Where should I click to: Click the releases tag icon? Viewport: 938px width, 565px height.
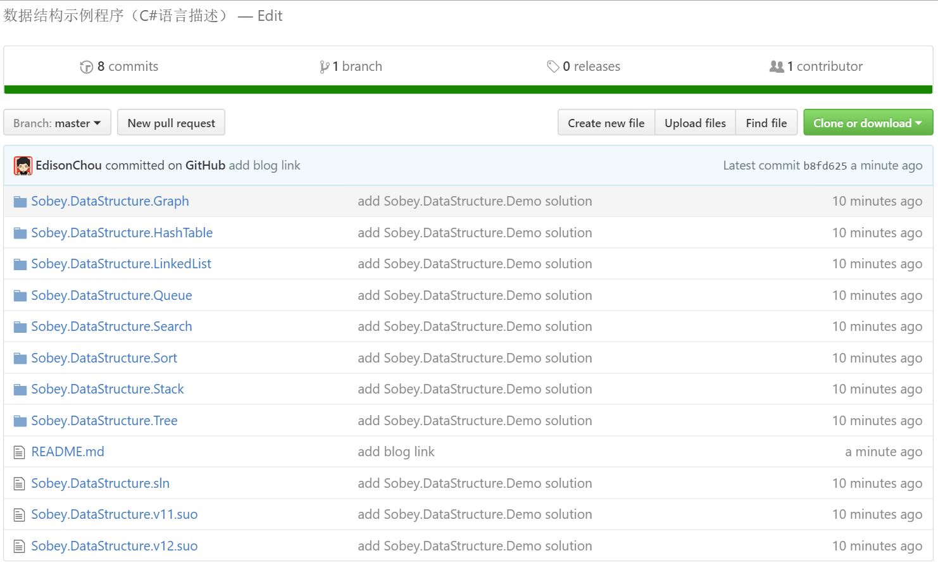(553, 66)
